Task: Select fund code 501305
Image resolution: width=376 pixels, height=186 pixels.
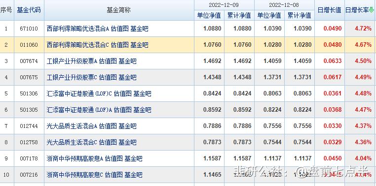Action: click(29, 110)
